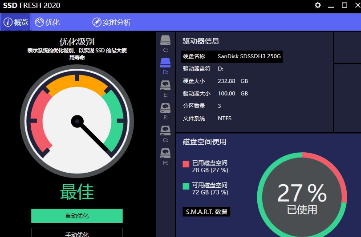Click the red 已用磁盘空间 legend swatch
Viewport: 361px width, 237px height.
(186, 164)
